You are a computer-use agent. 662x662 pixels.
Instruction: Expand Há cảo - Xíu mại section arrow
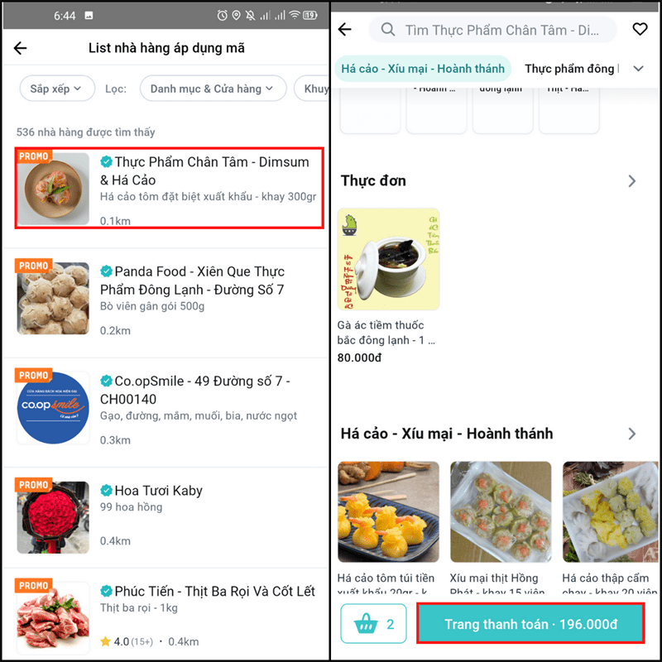point(631,434)
